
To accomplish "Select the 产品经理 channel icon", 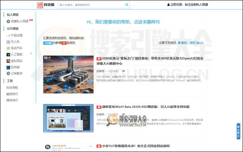I will (8, 36).
